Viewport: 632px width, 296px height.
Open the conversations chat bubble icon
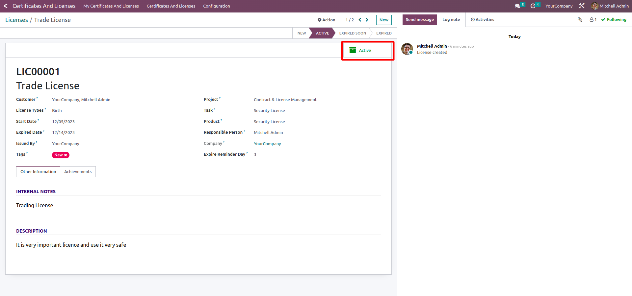point(517,6)
